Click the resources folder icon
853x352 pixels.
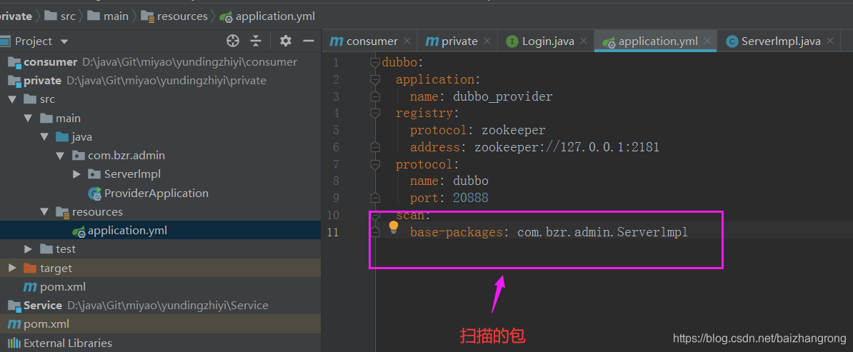63,211
